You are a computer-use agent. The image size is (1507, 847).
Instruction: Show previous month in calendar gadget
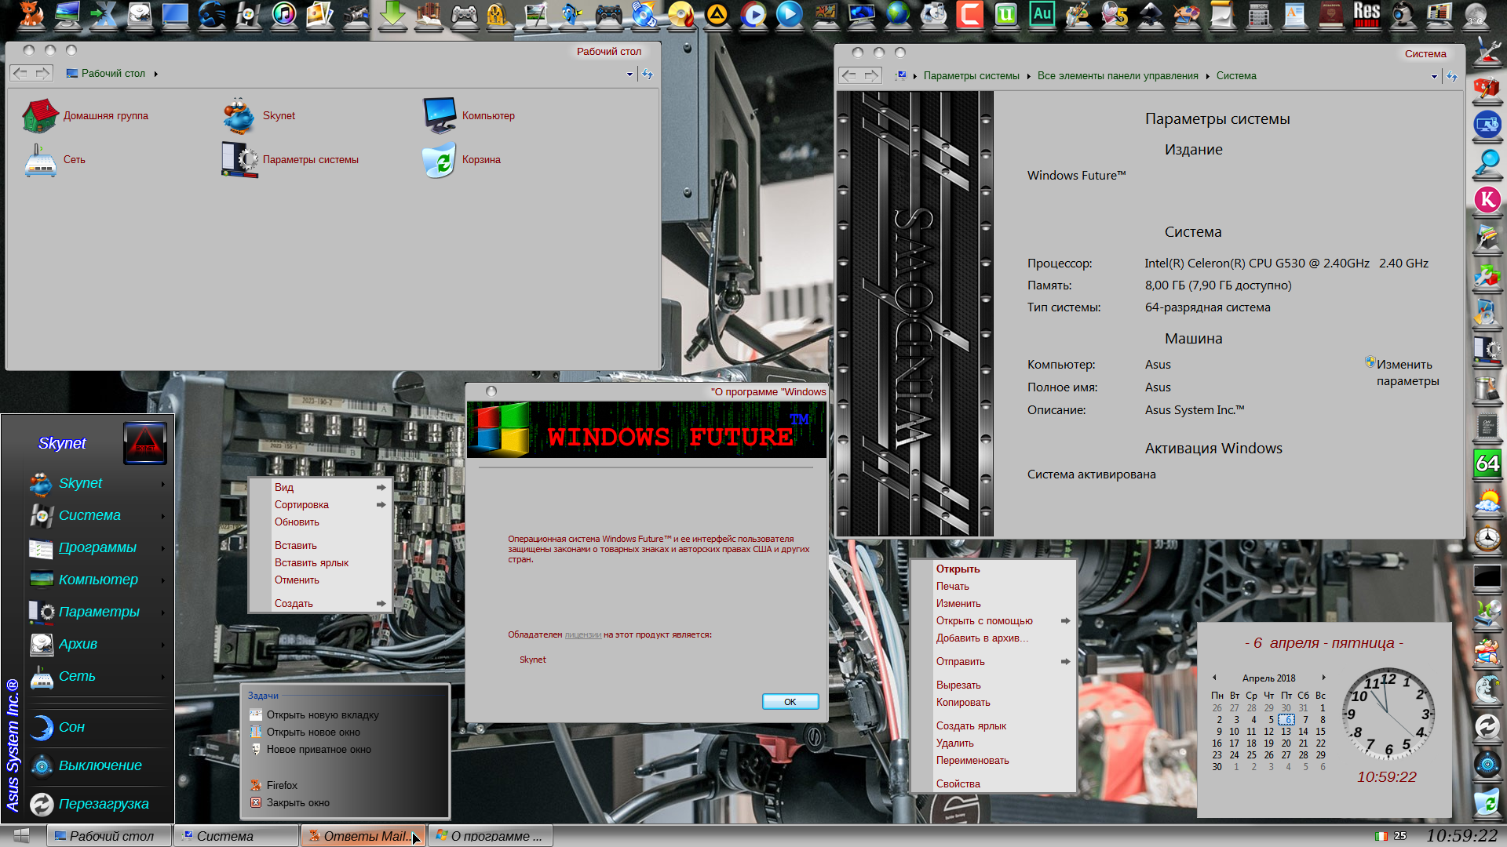(x=1214, y=677)
